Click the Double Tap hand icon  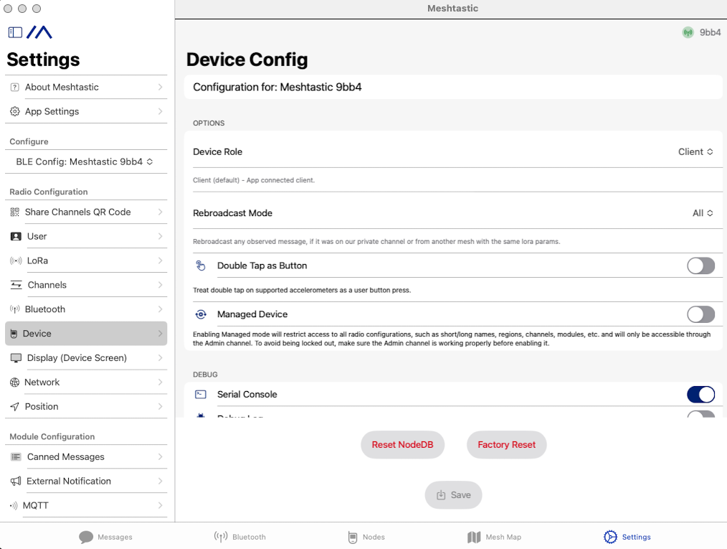click(201, 266)
